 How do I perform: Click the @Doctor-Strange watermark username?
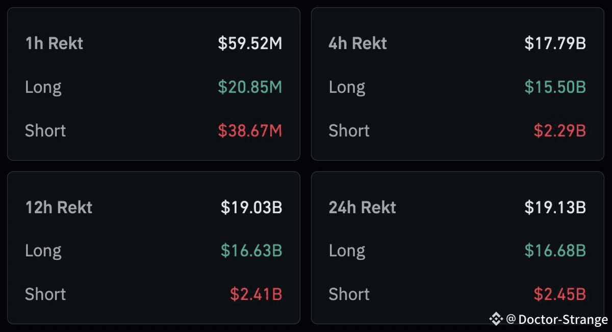557,319
